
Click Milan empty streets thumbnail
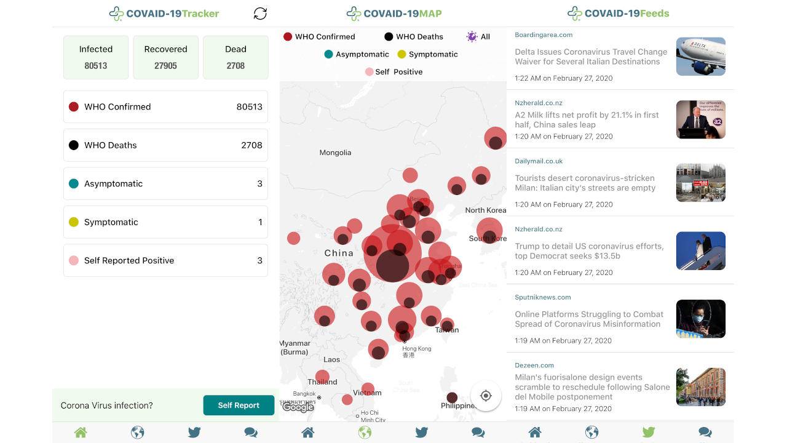tap(701, 183)
